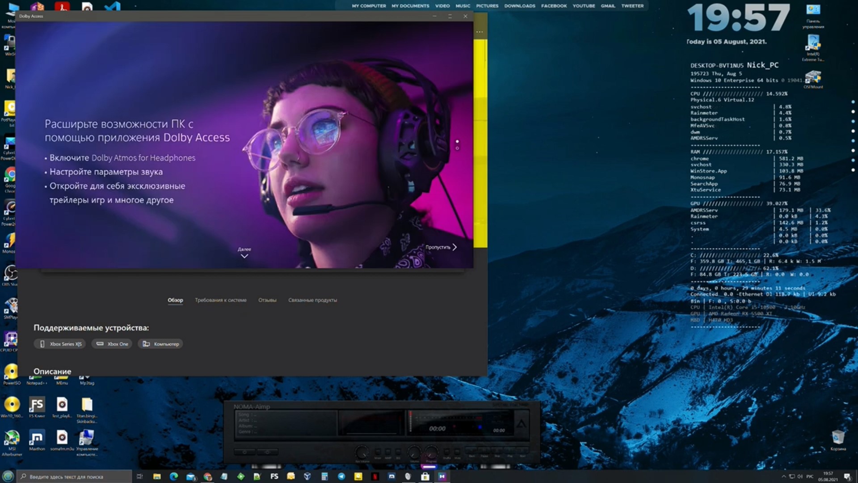This screenshot has width=858, height=483.
Task: Click the Telegram taskbar icon
Action: click(341, 476)
